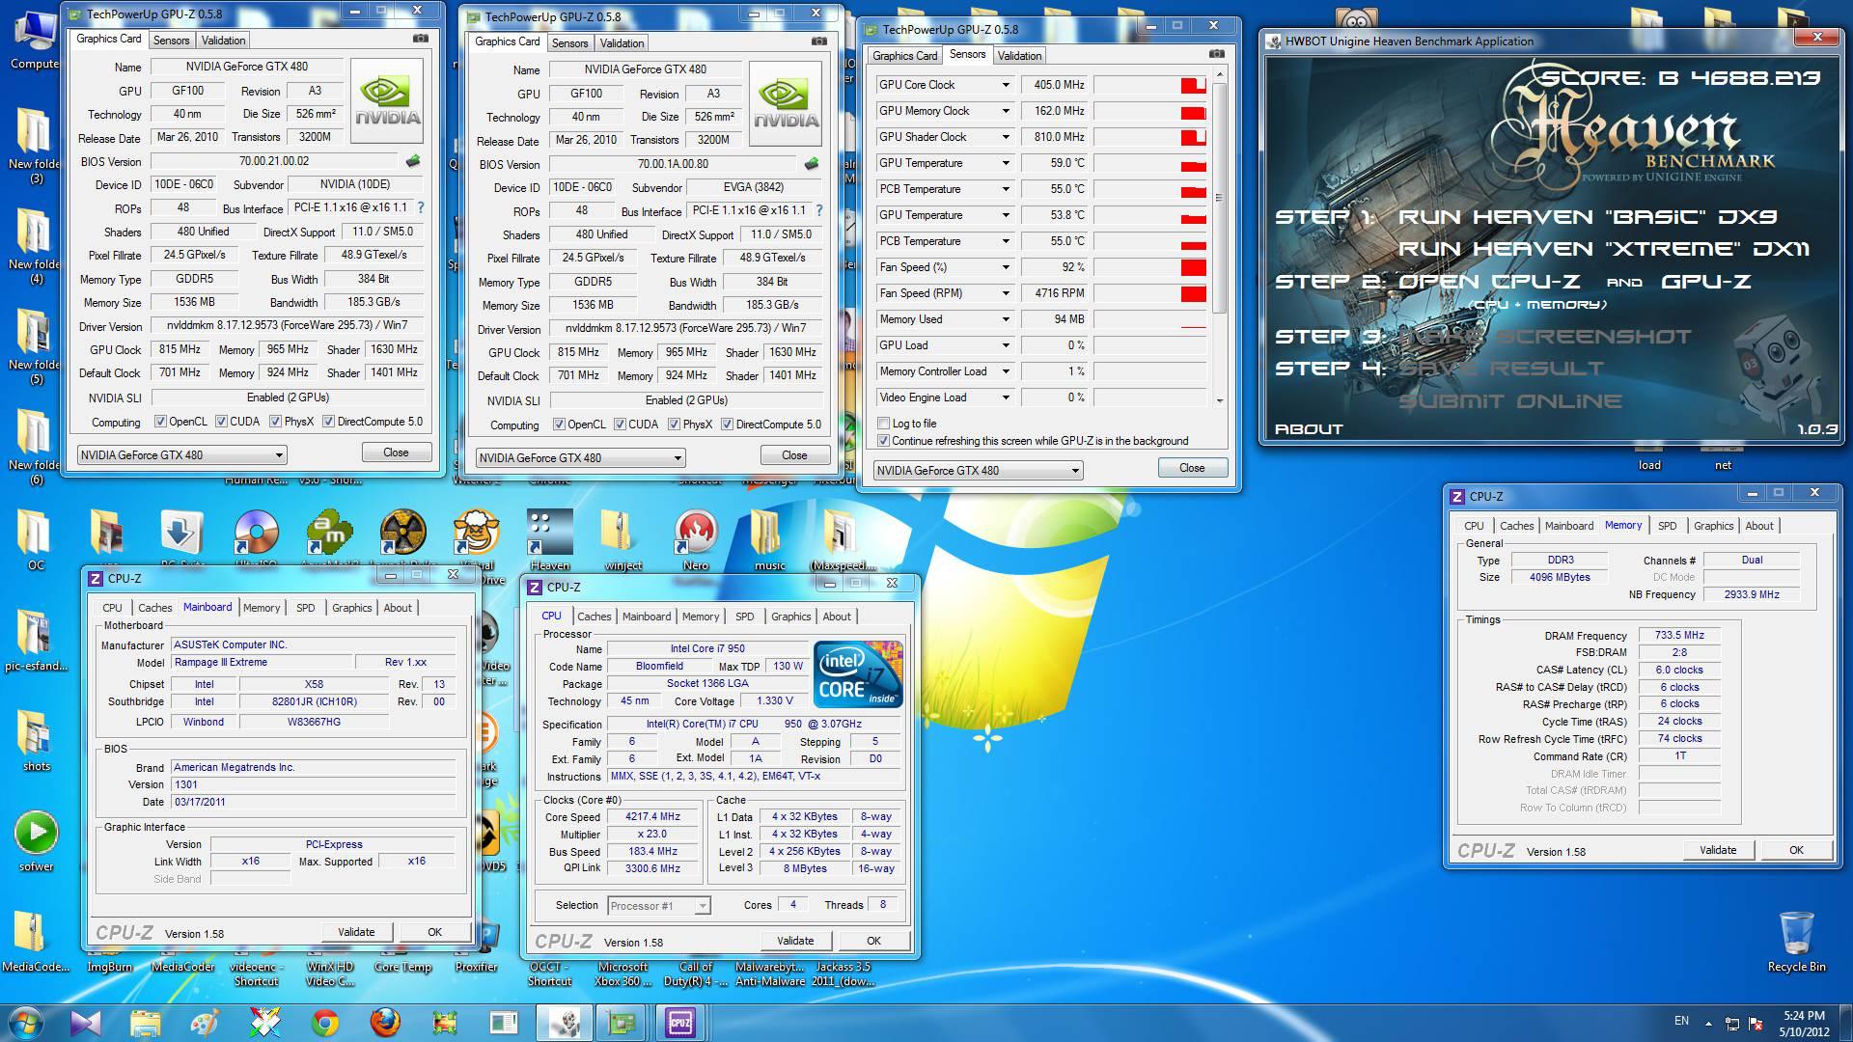Open the UltraISO desktop shortcut
Viewport: 1853px width, 1042px height.
[x=256, y=540]
